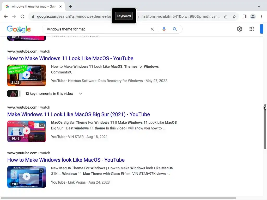Click 'Hetman Software: Data Recovery for Windows' text
This screenshot has height=200, width=267.
click(105, 81)
